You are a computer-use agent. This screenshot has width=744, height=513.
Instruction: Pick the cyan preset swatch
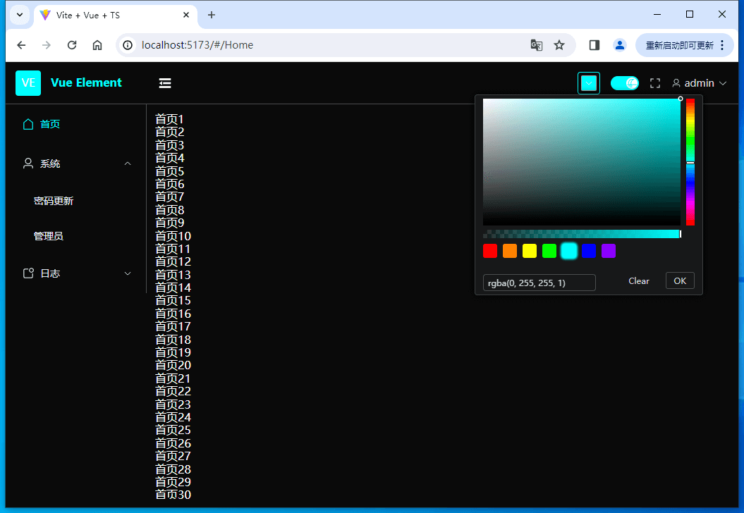569,251
